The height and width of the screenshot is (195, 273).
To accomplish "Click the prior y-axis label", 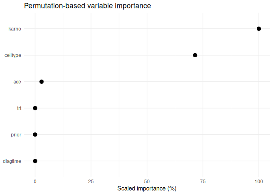I will click(x=16, y=134).
